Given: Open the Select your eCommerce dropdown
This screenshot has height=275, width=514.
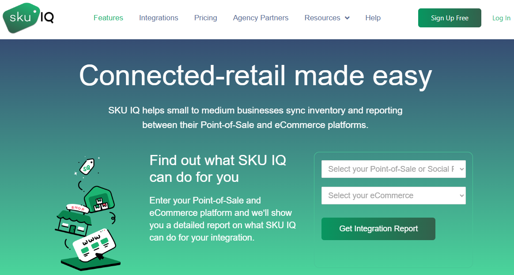Looking at the screenshot, I should pyautogui.click(x=393, y=196).
